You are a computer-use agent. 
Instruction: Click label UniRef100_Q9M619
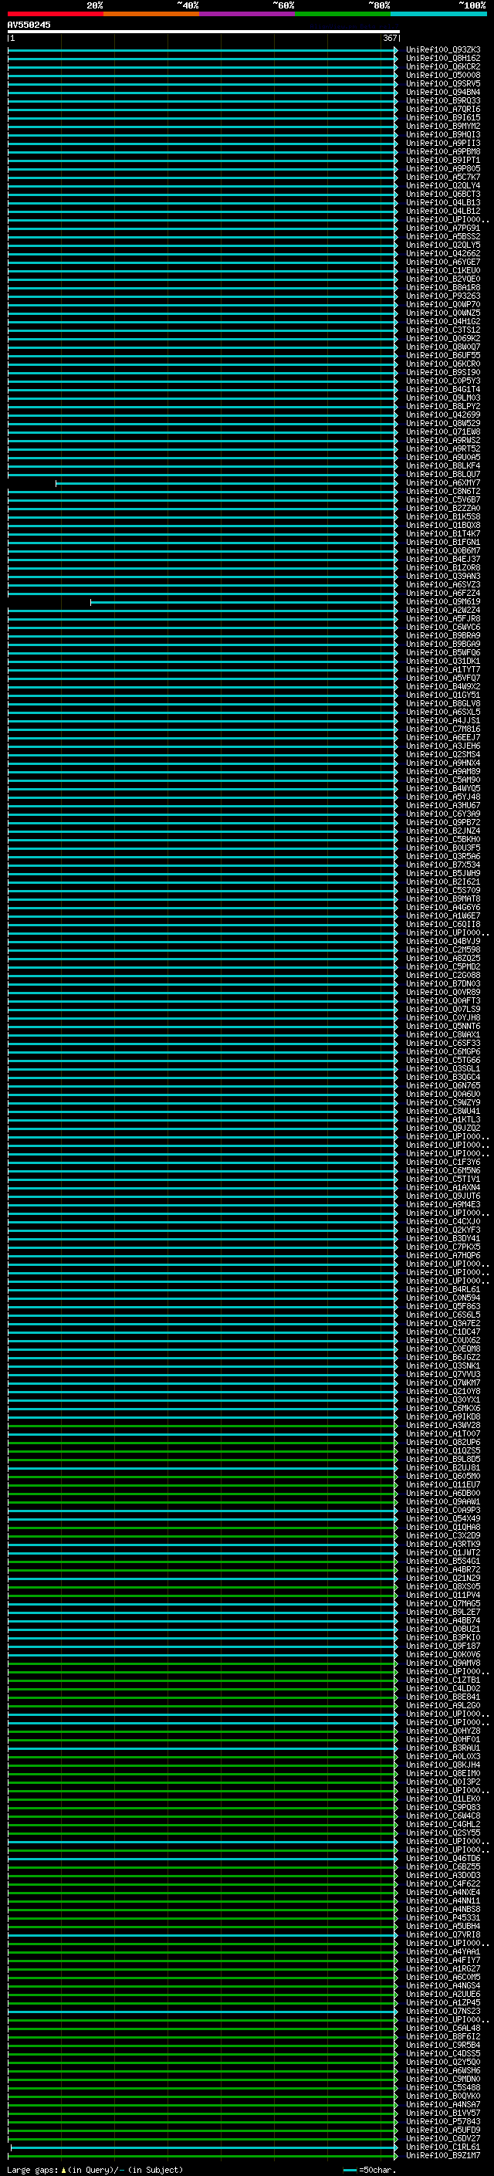[442, 601]
